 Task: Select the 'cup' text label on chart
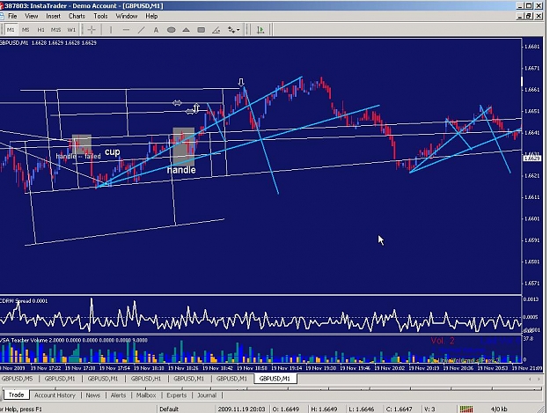[113, 152]
